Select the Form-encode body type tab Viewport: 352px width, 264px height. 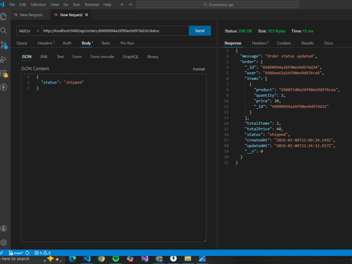102,57
